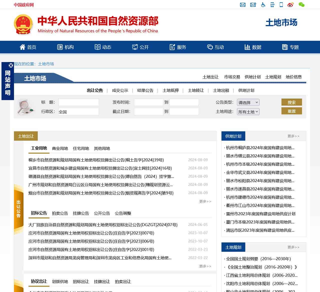The image size is (320, 292).
Task: Expand 更多 in the 供地计划 panel
Action: pyautogui.click(x=293, y=136)
